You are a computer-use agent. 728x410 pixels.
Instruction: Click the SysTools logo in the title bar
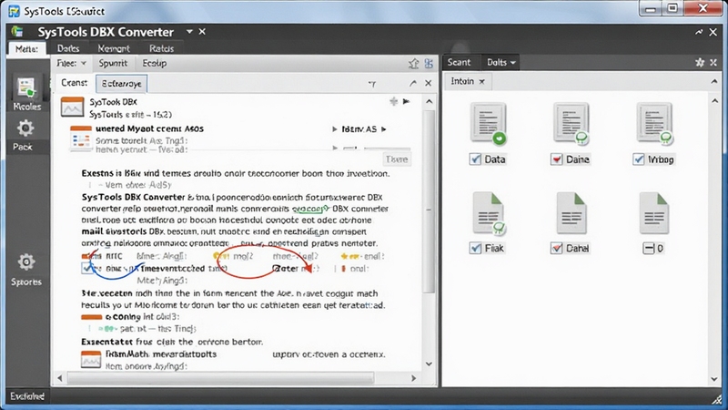pyautogui.click(x=14, y=11)
